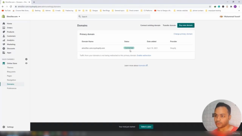Viewport: 242px width, 136px height.
Task: Open the Learn more domains link
Action: click(143, 65)
